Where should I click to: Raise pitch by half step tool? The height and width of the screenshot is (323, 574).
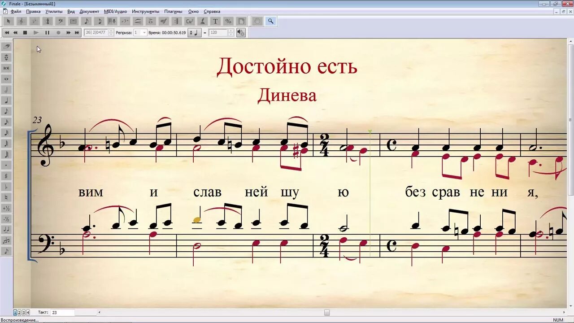7,208
